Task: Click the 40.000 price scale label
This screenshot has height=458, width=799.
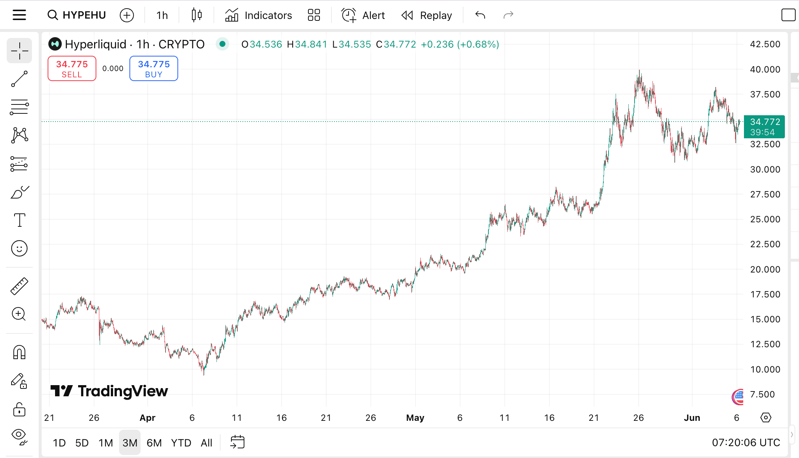Action: click(x=765, y=69)
